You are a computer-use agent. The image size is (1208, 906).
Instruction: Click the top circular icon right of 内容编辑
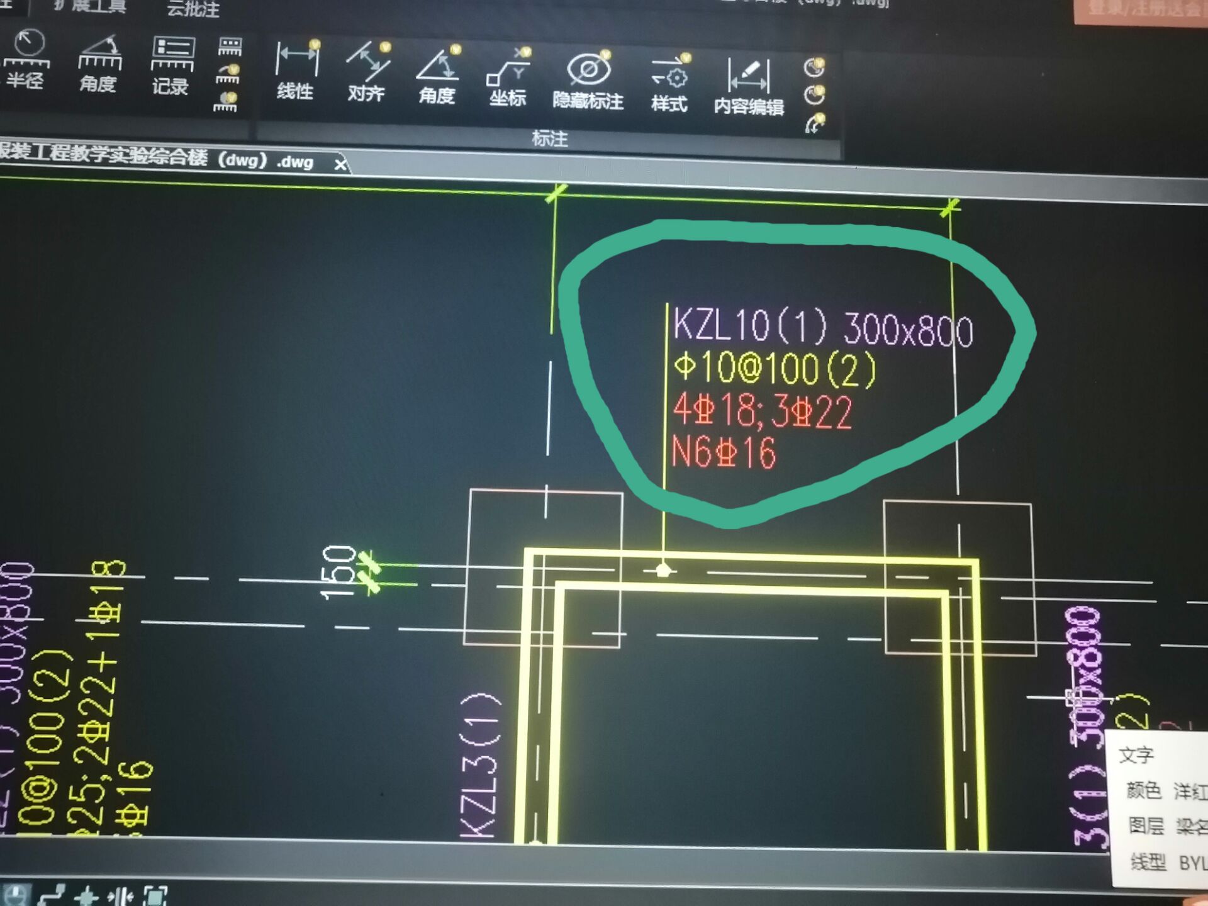[x=815, y=67]
